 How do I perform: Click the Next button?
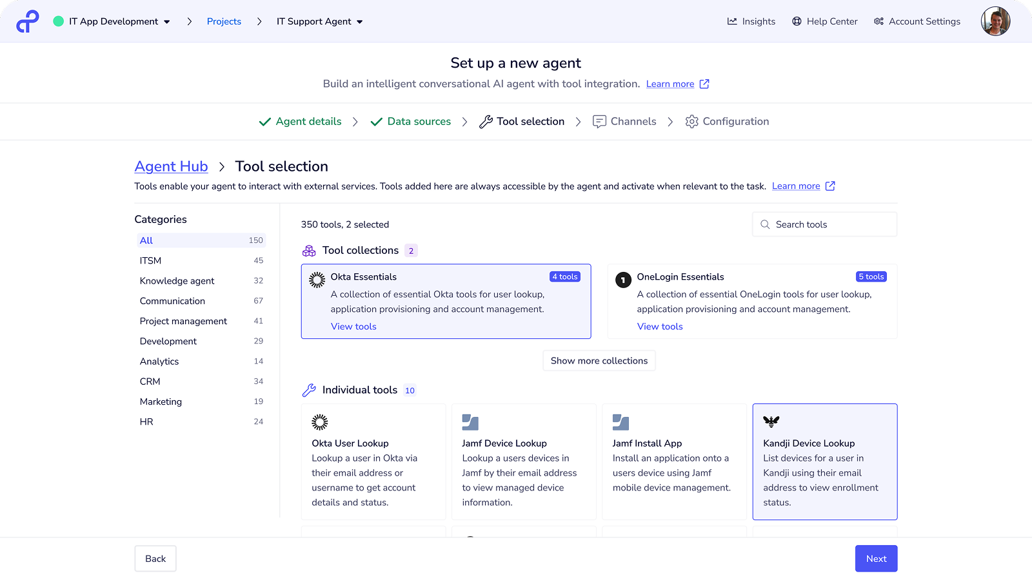click(876, 559)
